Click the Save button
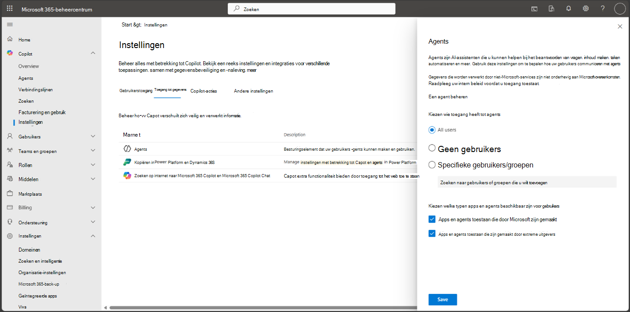The image size is (630, 312). [x=443, y=300]
